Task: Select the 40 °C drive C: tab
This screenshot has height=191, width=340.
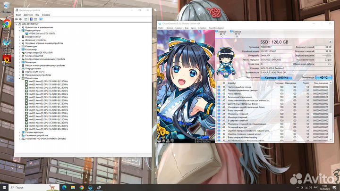Action: point(222,34)
